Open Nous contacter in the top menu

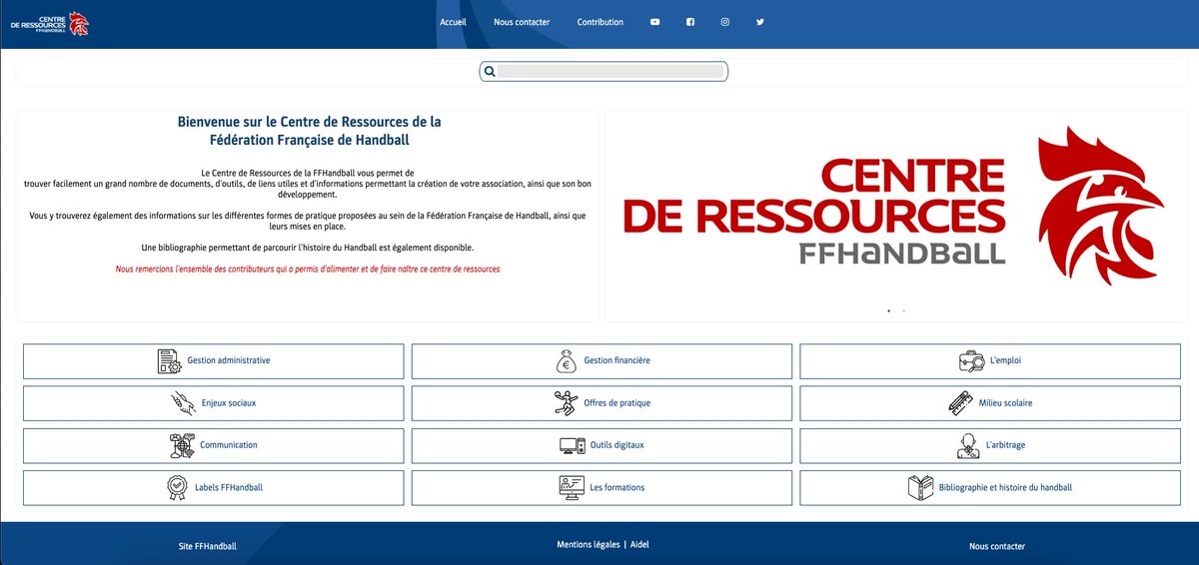click(522, 22)
